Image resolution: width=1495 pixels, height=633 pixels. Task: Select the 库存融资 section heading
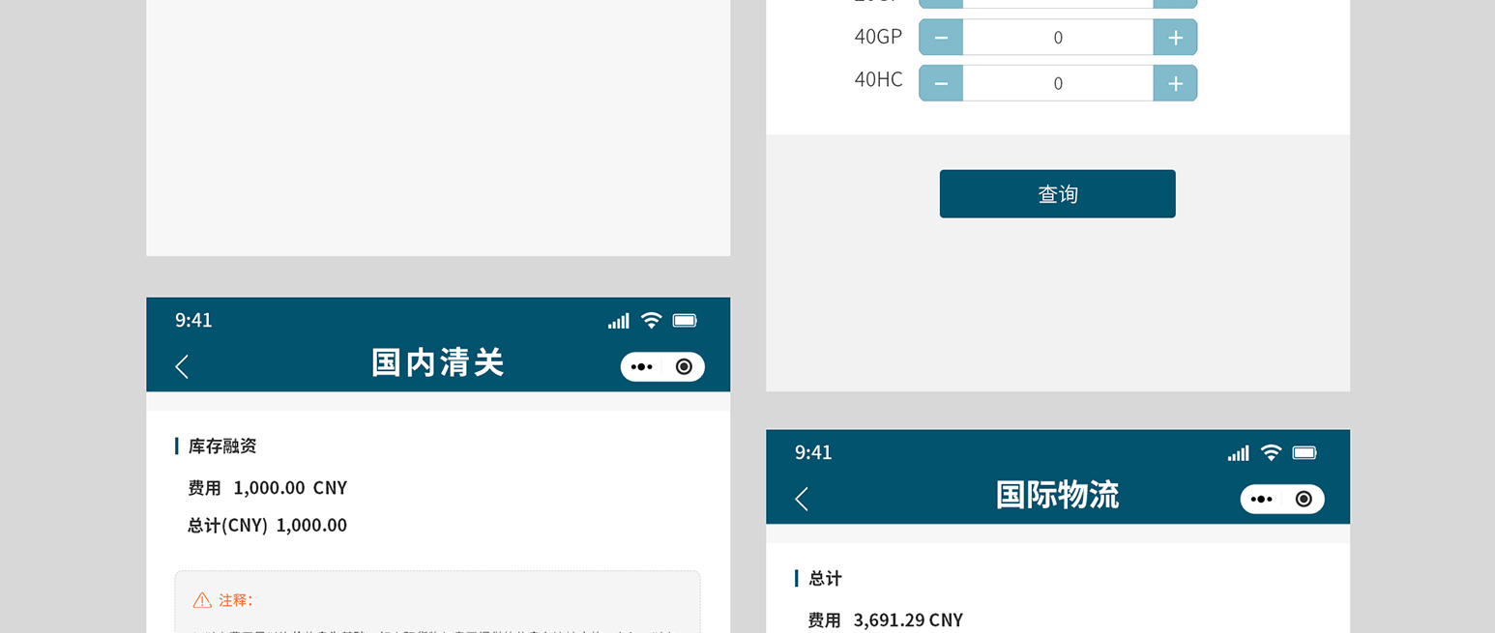pos(222,446)
